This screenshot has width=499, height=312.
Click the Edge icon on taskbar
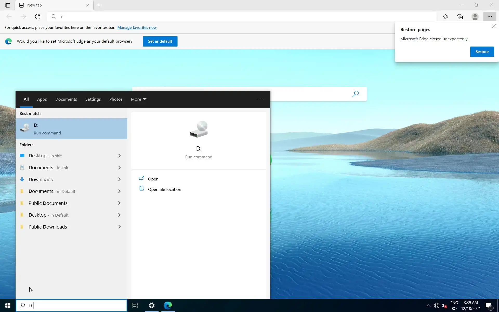coord(168,305)
